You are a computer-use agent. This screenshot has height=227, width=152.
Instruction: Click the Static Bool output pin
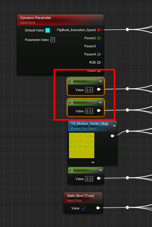98,208
